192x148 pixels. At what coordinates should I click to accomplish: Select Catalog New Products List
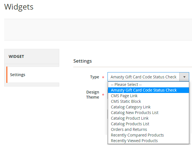click(x=134, y=113)
